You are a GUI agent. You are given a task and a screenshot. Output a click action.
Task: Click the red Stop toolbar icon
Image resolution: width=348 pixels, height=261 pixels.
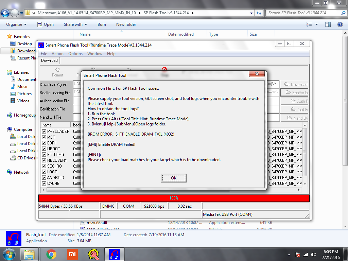164,70
